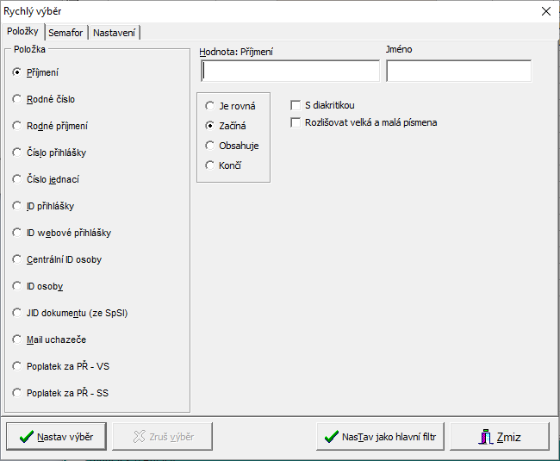Enable the S diakritikou checkbox
The width and height of the screenshot is (560, 461).
[296, 105]
